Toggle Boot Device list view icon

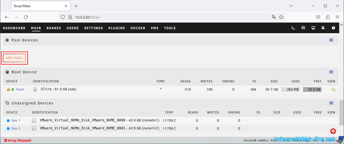331,72
